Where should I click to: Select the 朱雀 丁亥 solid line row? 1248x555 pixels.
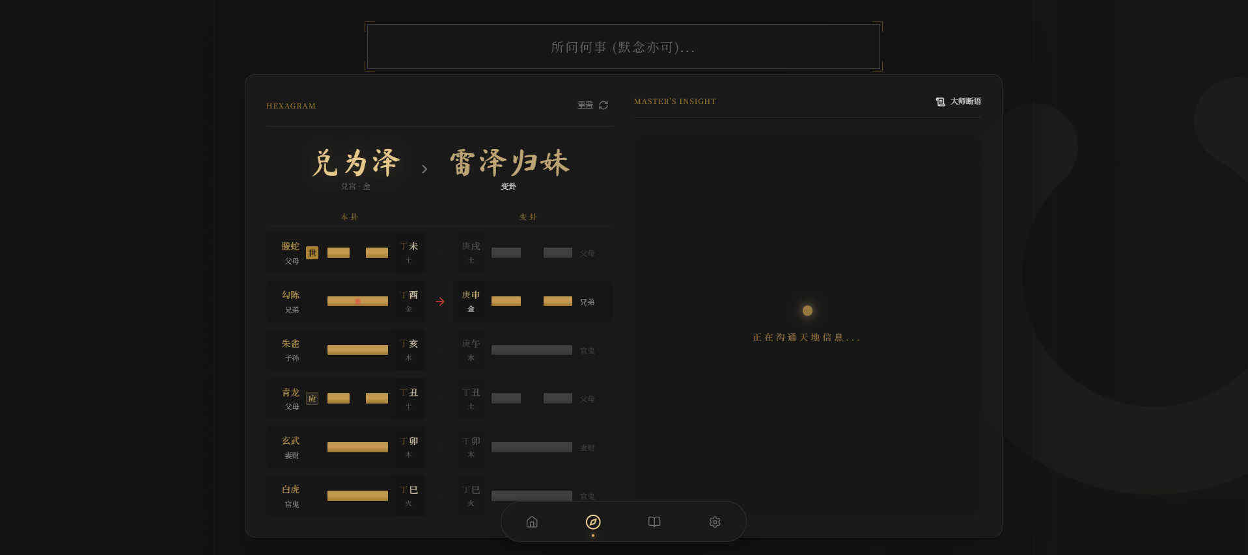[357, 350]
